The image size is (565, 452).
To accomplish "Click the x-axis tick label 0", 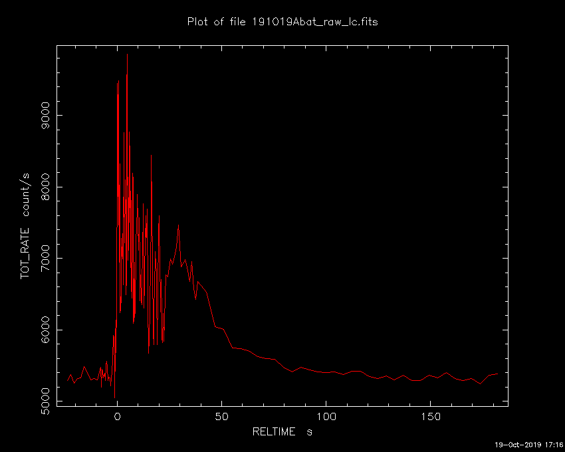I will pyautogui.click(x=118, y=417).
